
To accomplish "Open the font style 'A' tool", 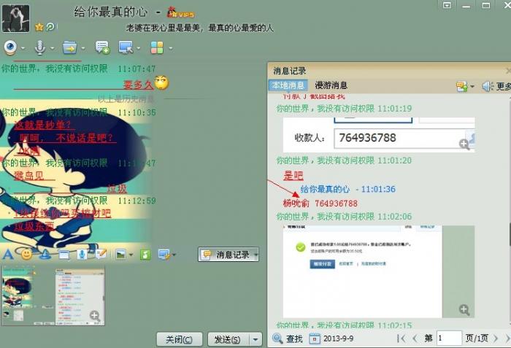I will pos(8,254).
